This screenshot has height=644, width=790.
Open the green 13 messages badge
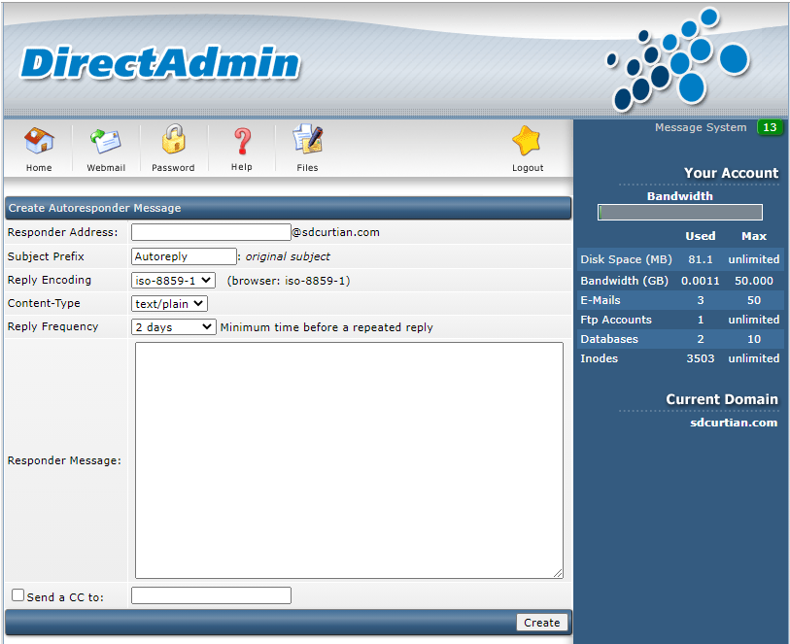pos(770,127)
